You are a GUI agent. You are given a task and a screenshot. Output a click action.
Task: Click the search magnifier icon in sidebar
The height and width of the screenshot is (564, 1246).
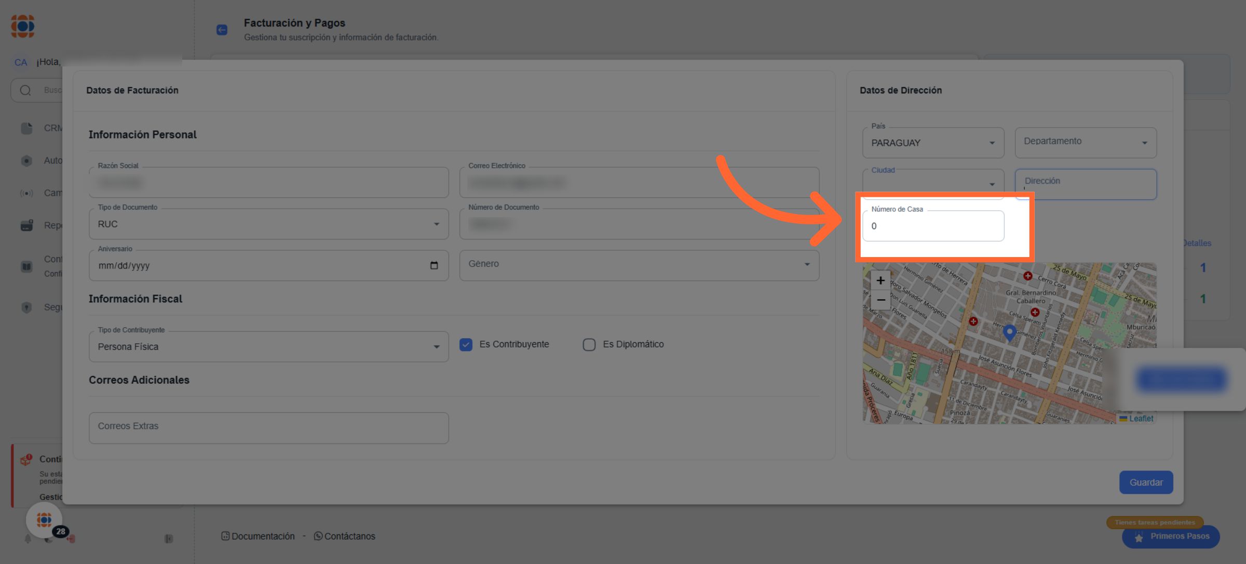(x=25, y=90)
